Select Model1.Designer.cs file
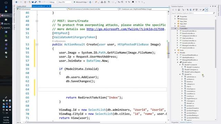 tap(191, 70)
